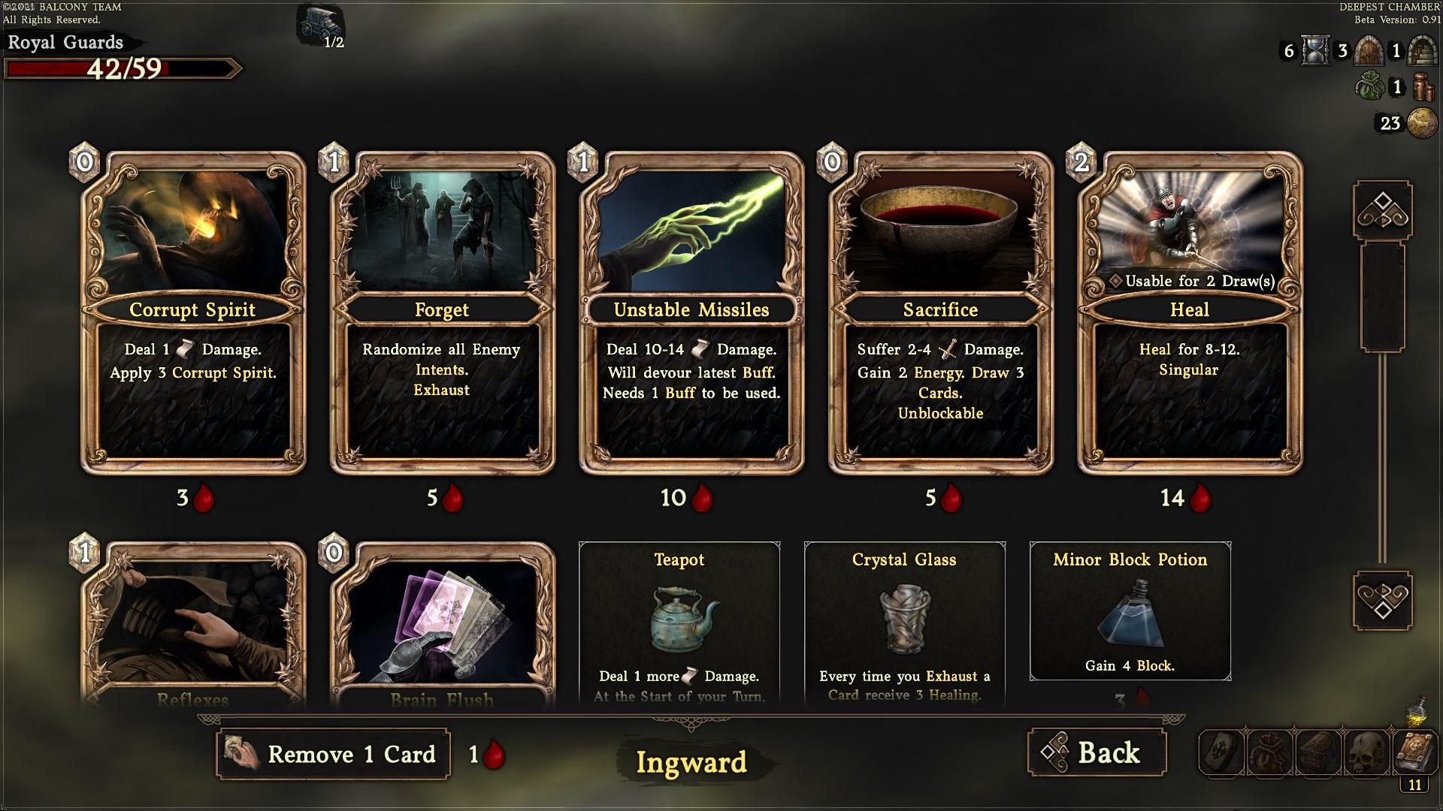This screenshot has height=811, width=1443.
Task: Click the vertical scrollbar handle
Action: click(x=1383, y=296)
